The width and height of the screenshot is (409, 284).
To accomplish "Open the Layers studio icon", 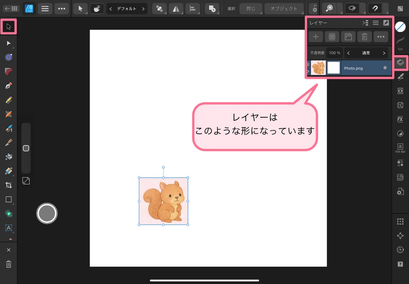I will [400, 63].
